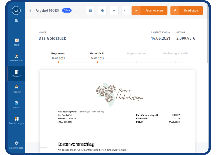
Task: Click address line Herbertstrasse 25
Action: pos(67,118)
